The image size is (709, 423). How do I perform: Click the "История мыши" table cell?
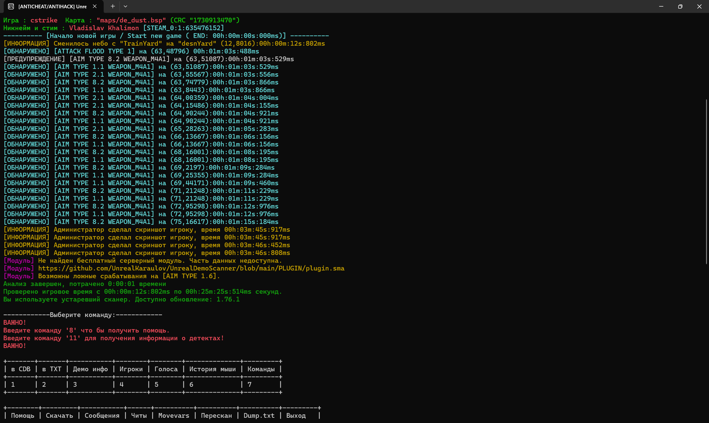(212, 369)
